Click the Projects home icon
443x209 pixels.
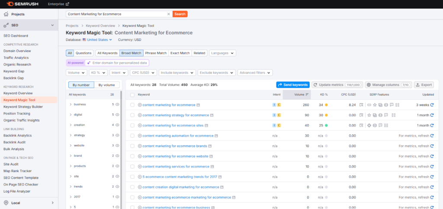6,14
